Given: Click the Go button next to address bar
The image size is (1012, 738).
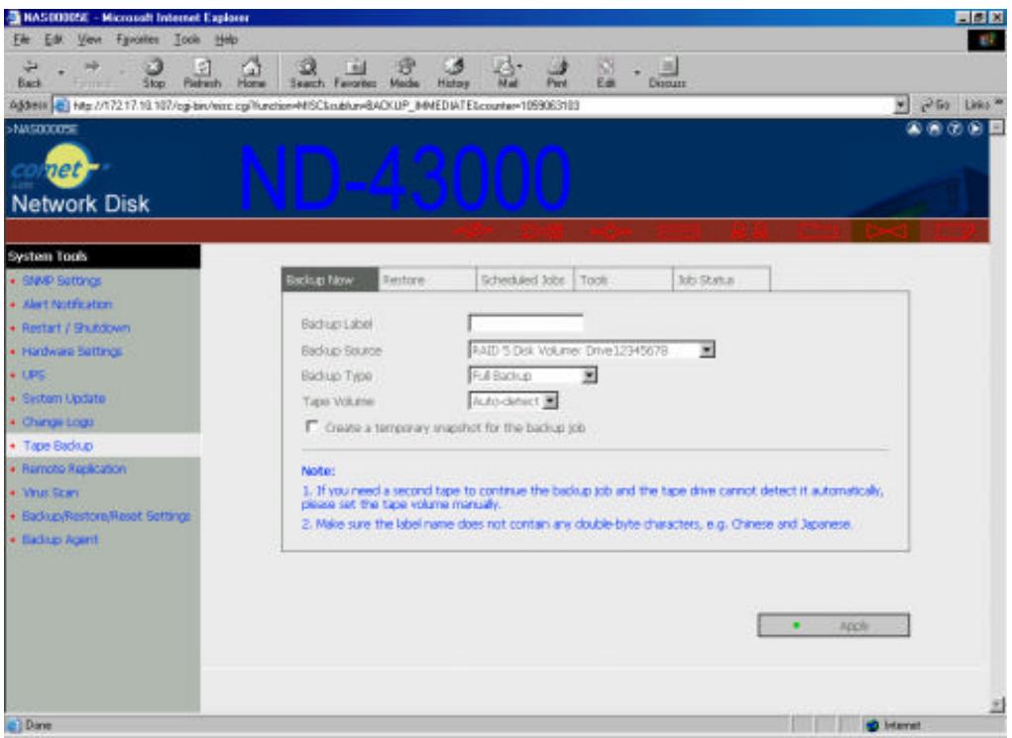Looking at the screenshot, I should tap(936, 104).
